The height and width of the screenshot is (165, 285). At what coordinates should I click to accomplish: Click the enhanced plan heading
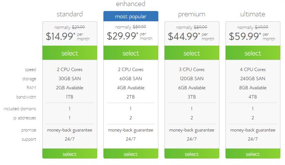pos(131,4)
